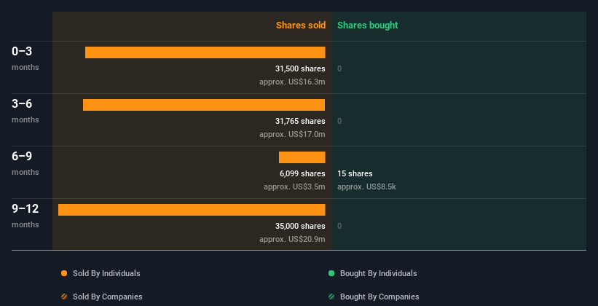Click the 35,000 shares value
Viewport: 598px width, 306px height.
[x=300, y=227]
